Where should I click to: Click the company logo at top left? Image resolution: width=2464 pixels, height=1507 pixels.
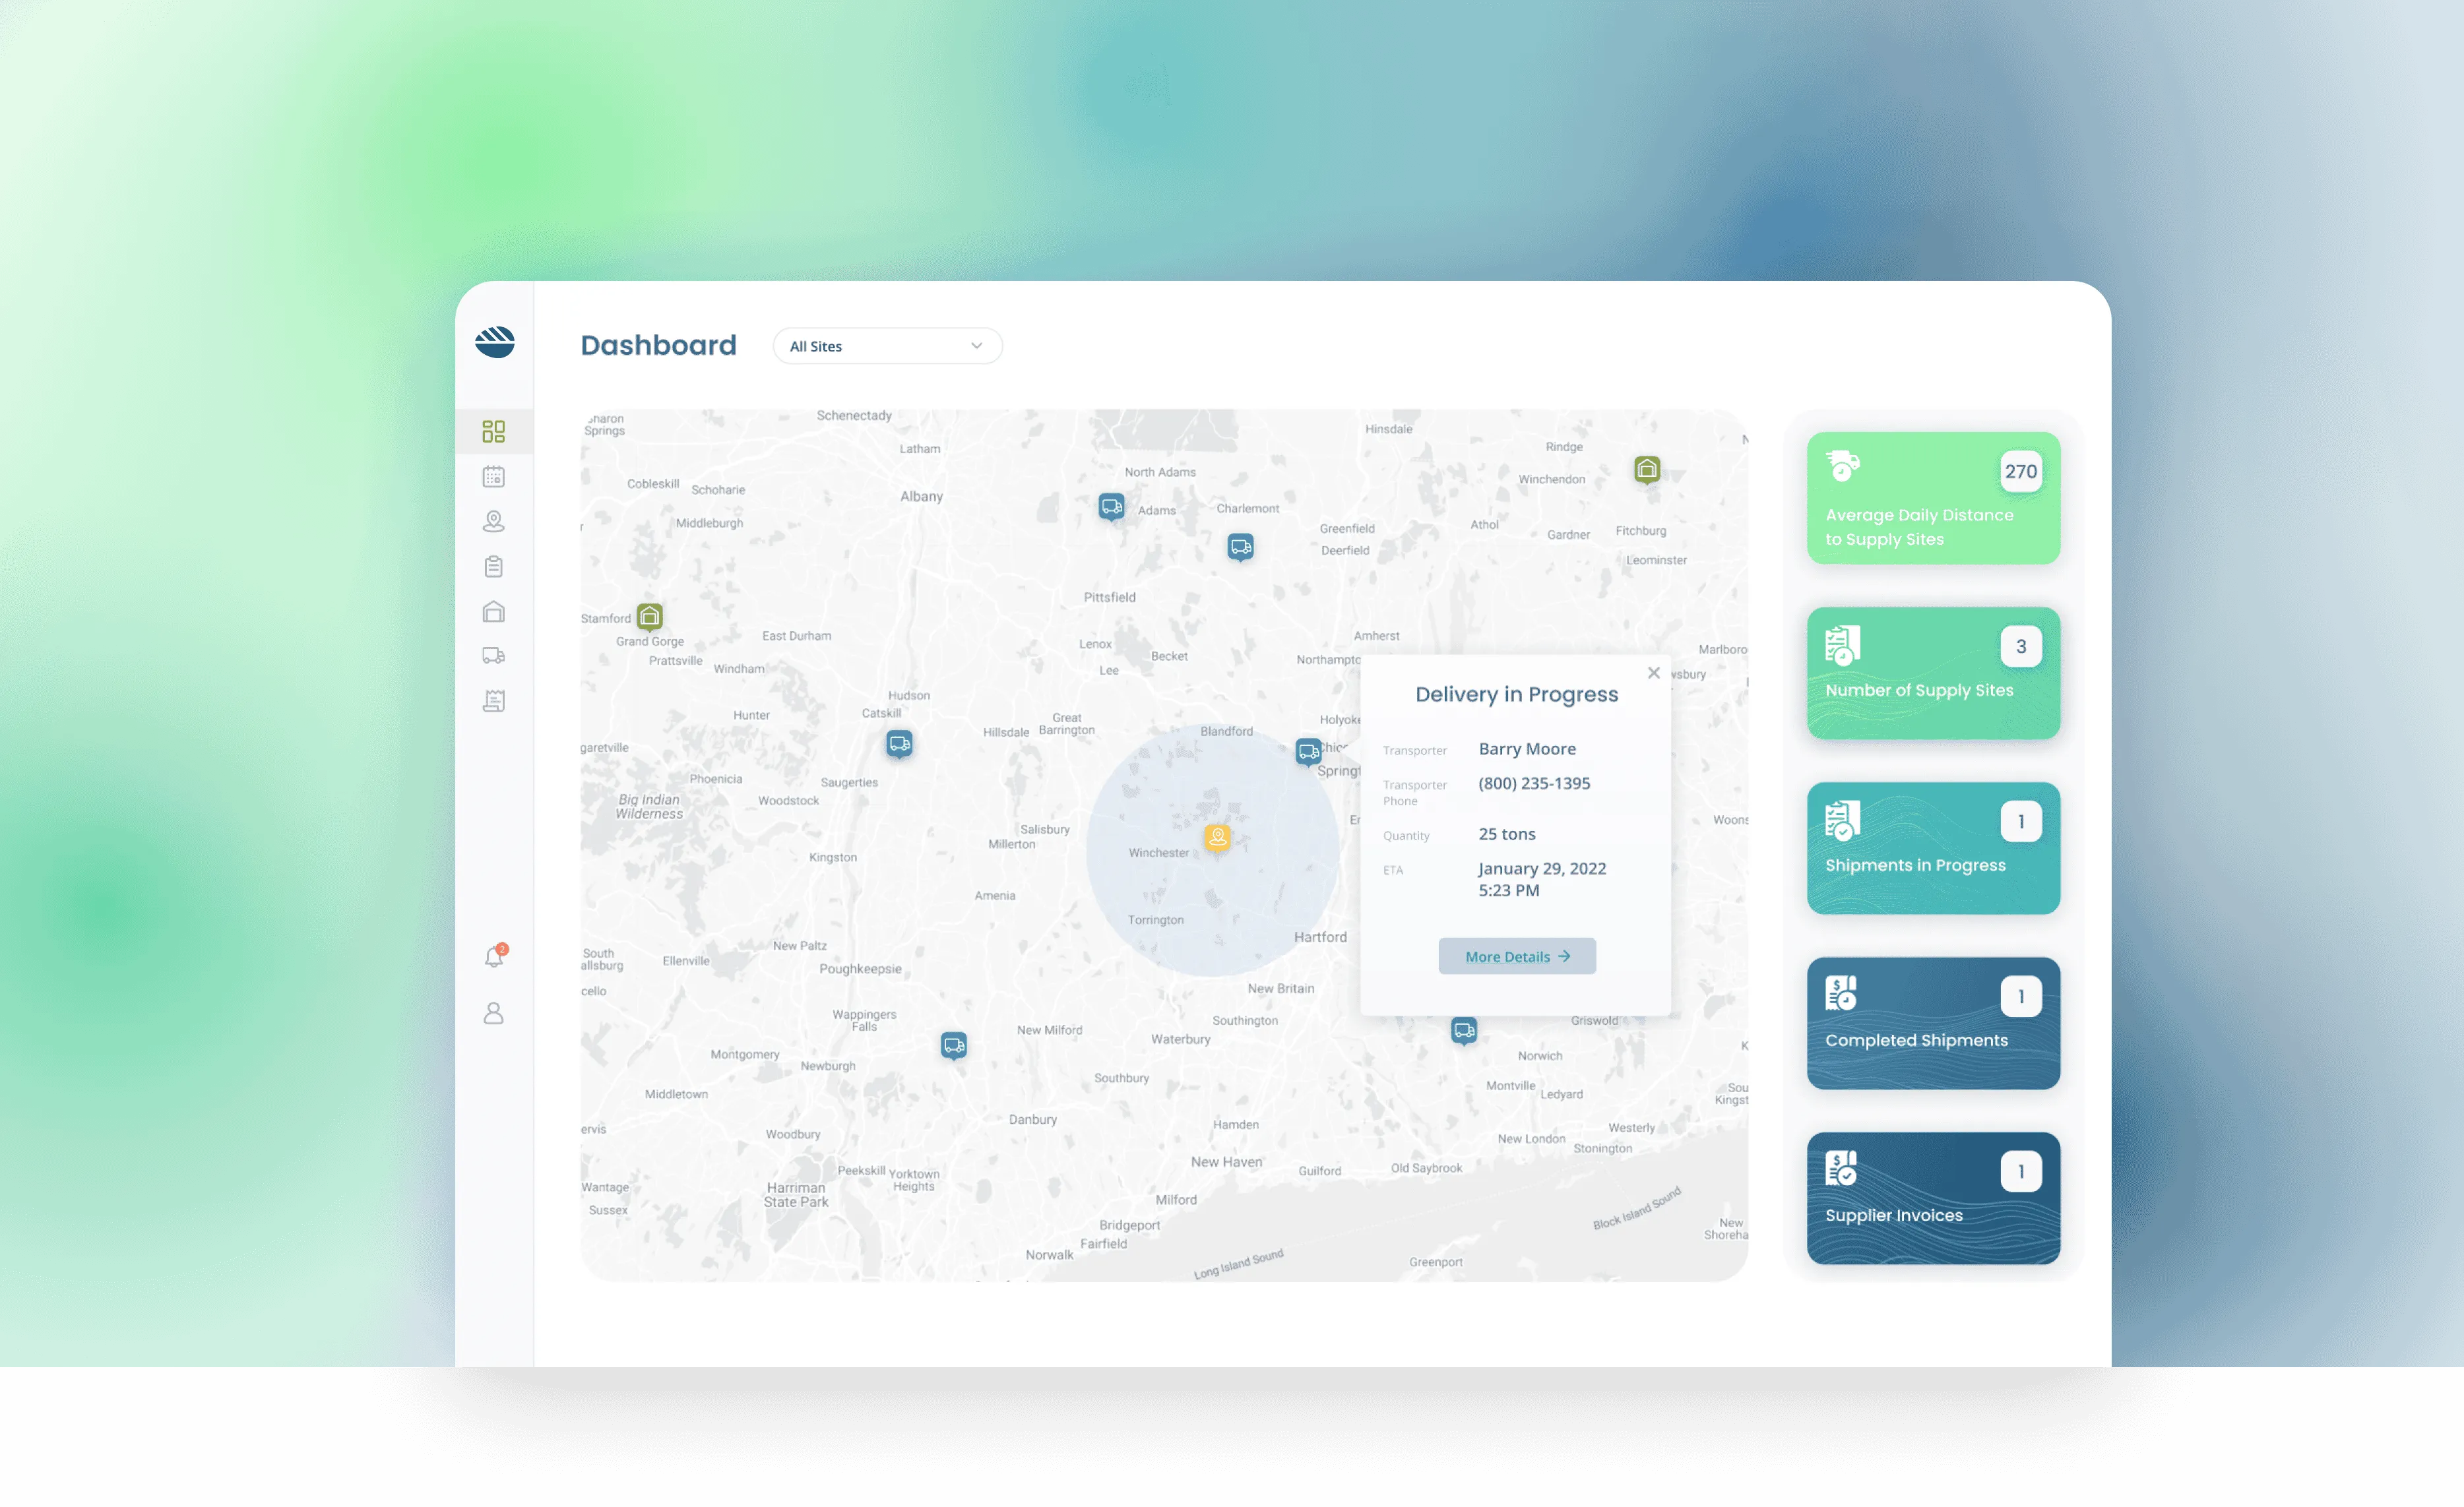(x=494, y=342)
